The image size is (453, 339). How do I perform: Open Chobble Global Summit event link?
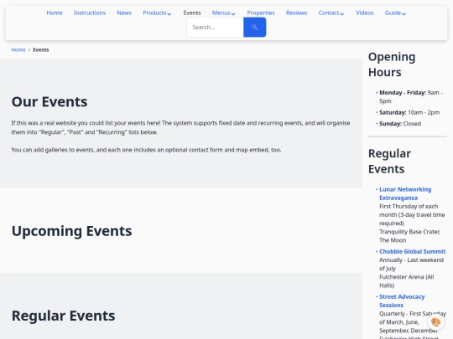click(x=412, y=251)
